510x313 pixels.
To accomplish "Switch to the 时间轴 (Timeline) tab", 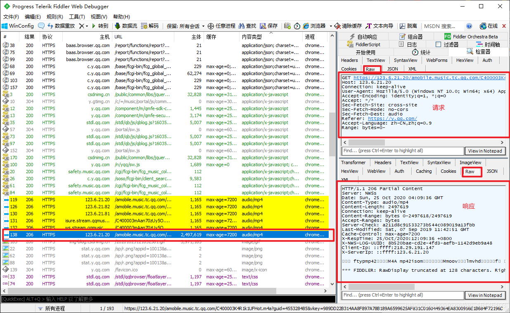I will click(488, 44).
